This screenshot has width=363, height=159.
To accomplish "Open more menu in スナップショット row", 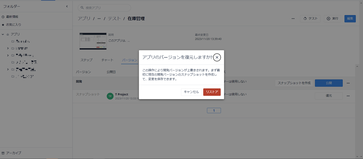I will (x=348, y=96).
